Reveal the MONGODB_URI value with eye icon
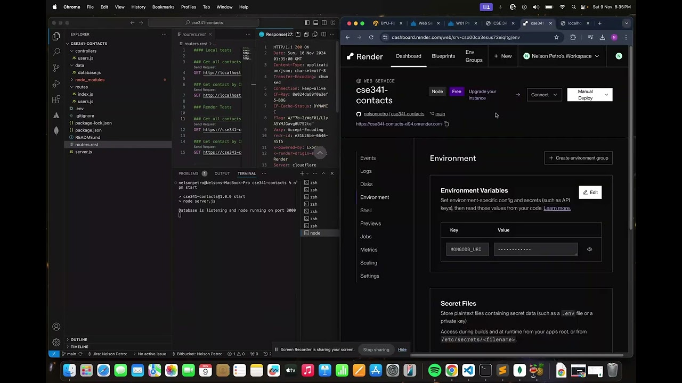Image resolution: width=682 pixels, height=383 pixels. (x=589, y=249)
